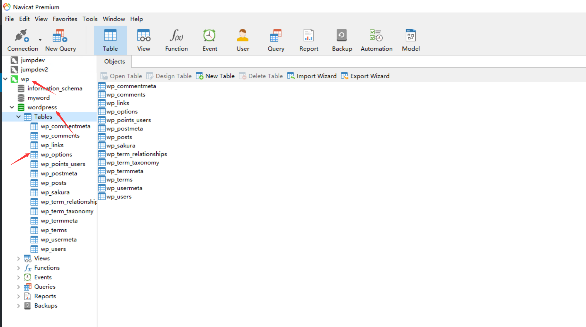Select wp_comments in the objects list

126,94
